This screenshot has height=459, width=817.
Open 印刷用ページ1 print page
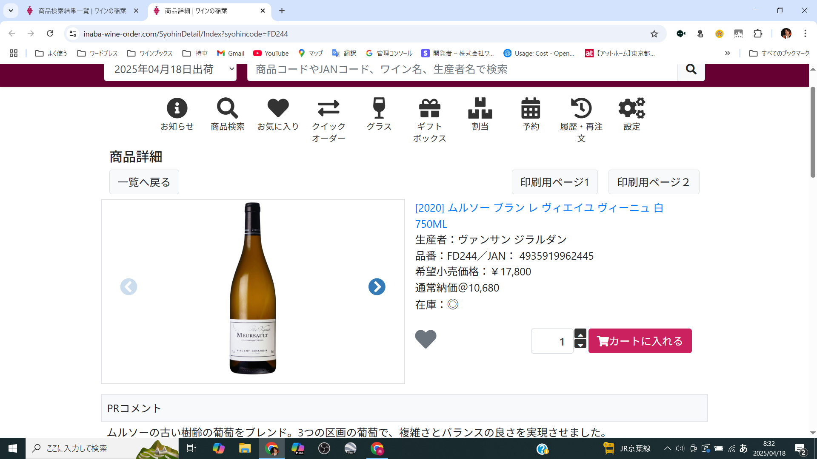click(x=555, y=182)
